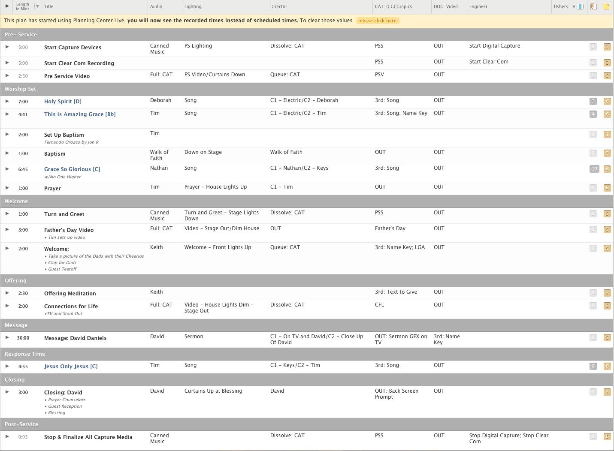The width and height of the screenshot is (614, 451).
Task: Select the Response Time section header
Action: point(307,354)
